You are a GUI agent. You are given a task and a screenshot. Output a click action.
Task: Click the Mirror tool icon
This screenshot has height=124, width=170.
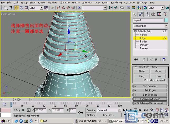[x=111, y=8]
